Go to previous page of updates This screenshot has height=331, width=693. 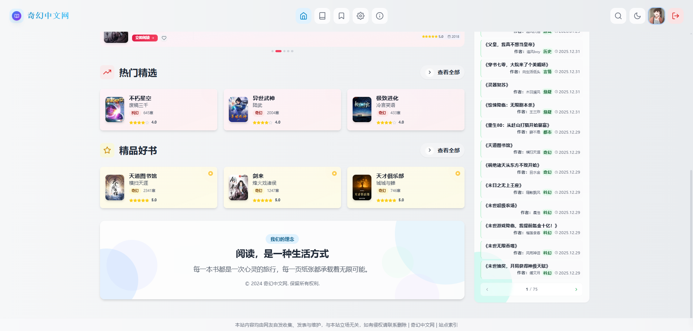(x=487, y=290)
